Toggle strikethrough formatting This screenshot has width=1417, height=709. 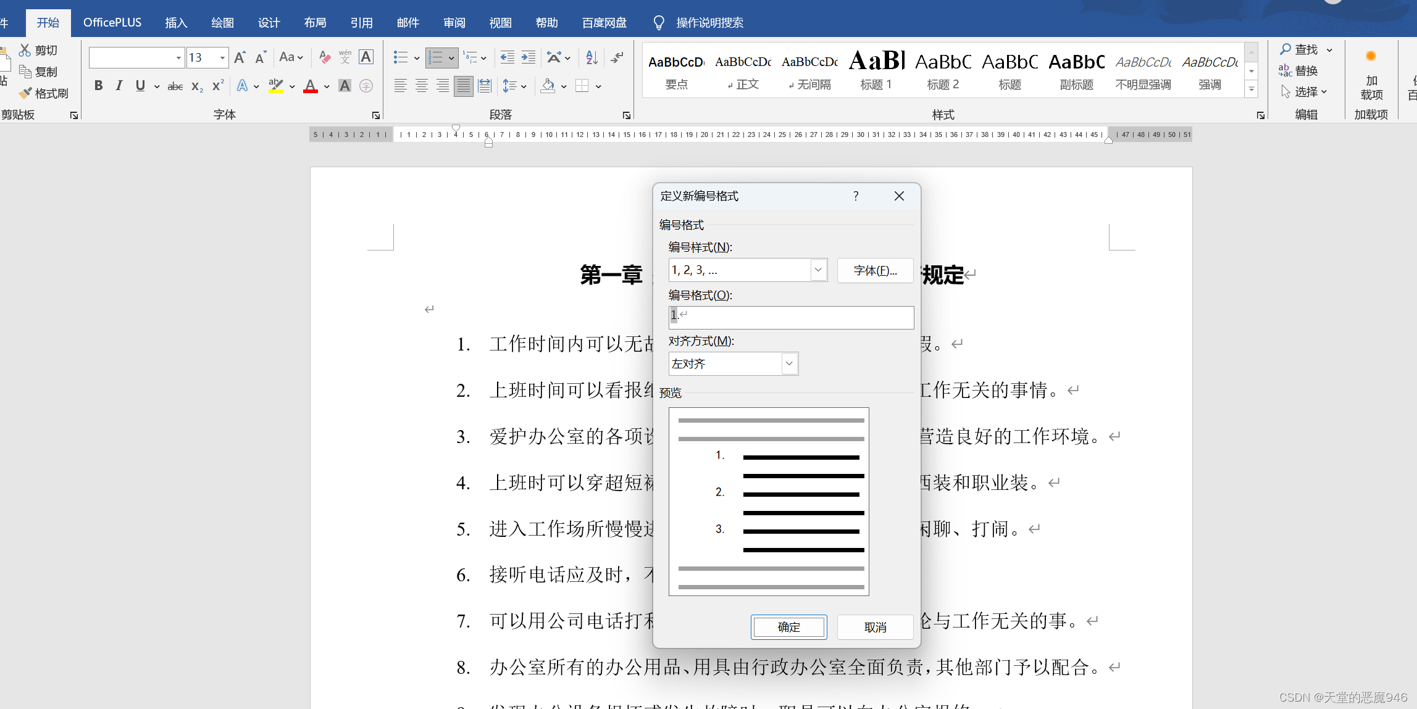(175, 86)
